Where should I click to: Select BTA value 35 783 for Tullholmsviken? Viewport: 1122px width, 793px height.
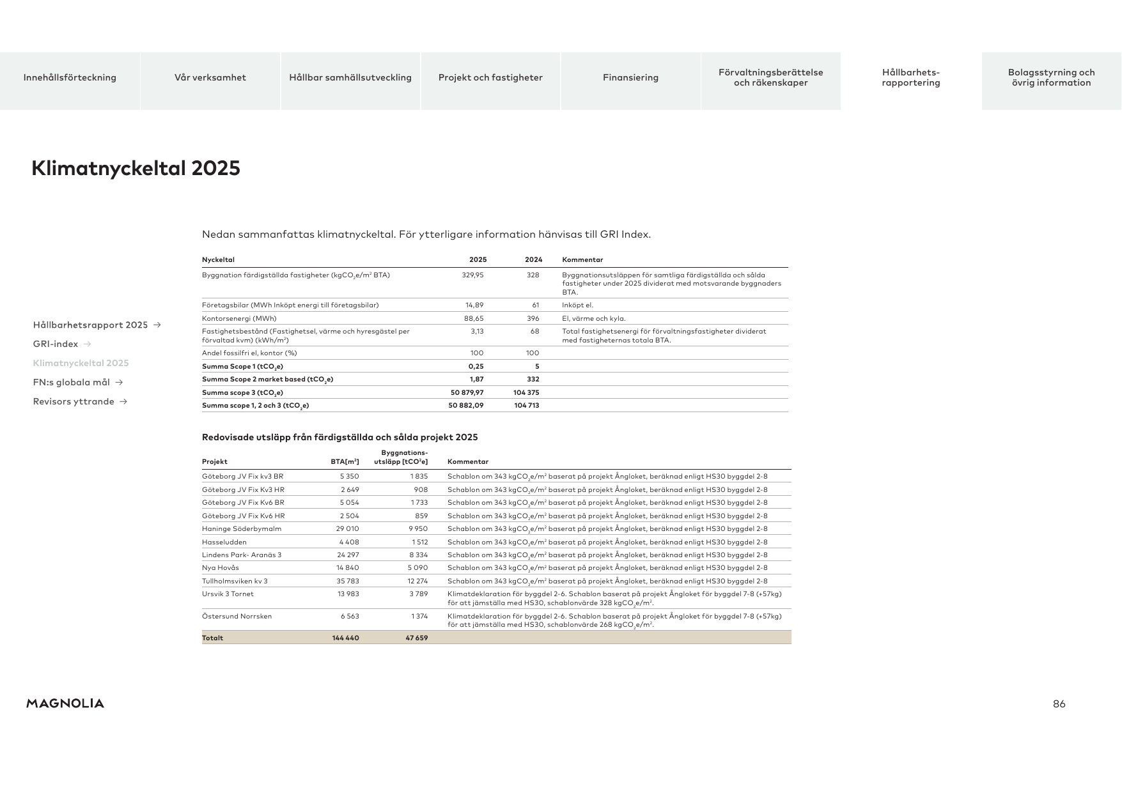pyautogui.click(x=348, y=581)
